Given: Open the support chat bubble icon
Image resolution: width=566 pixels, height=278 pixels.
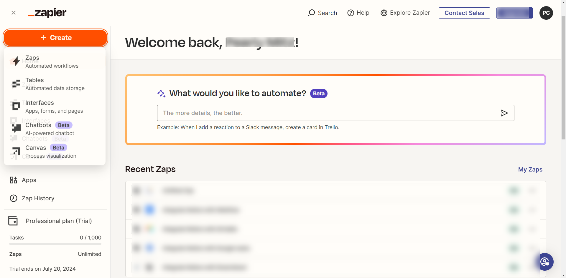Looking at the screenshot, I should tap(545, 262).
